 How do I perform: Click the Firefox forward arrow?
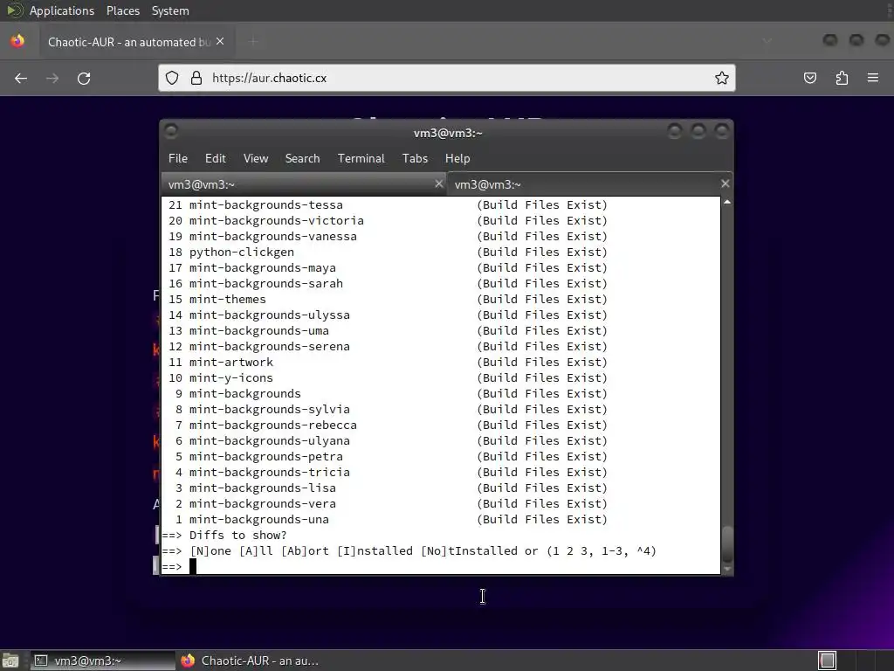point(52,78)
